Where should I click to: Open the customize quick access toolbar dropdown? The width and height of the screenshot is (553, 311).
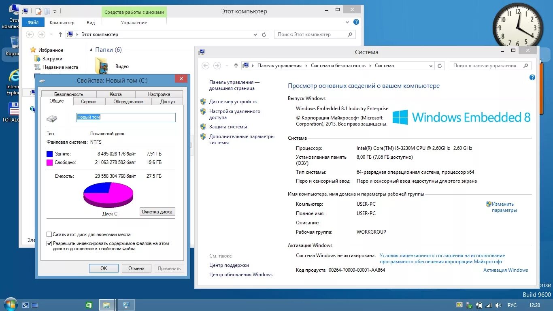coord(55,11)
